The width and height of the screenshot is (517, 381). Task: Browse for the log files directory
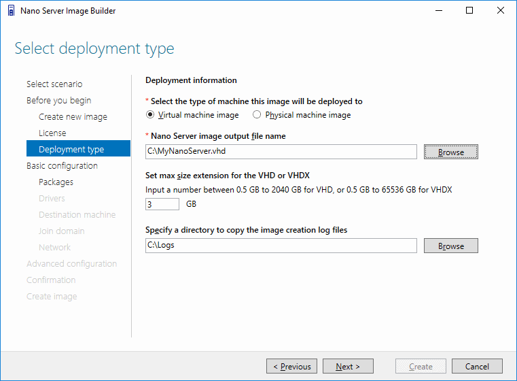[x=450, y=246]
